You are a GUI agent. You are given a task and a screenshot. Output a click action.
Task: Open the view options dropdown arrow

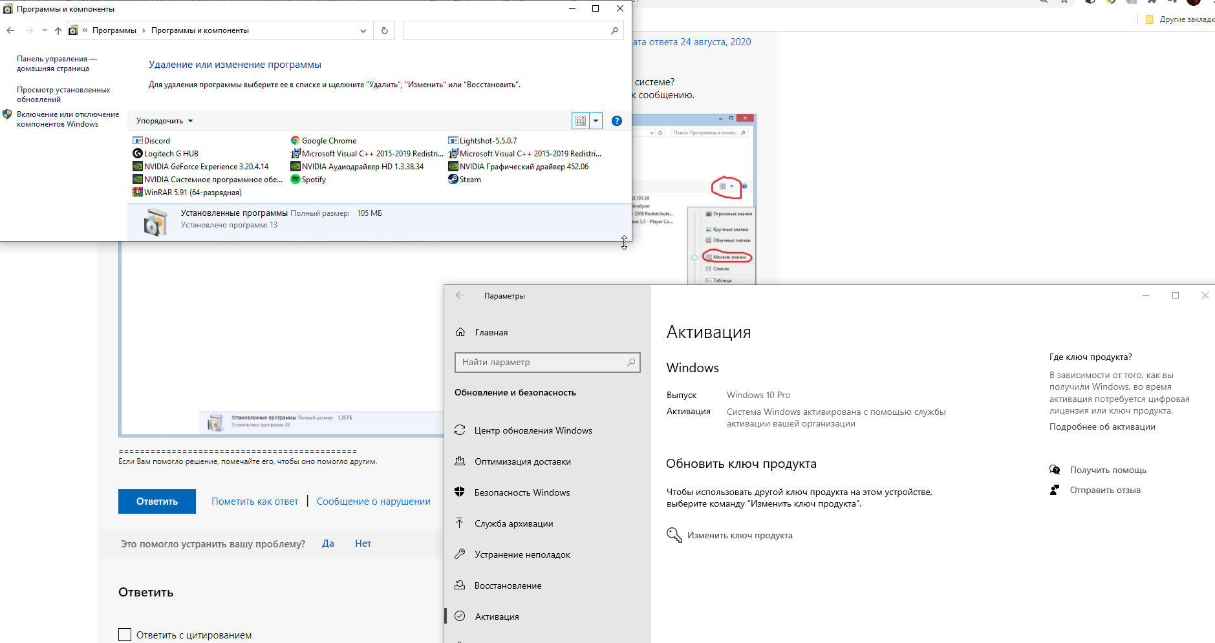[x=596, y=121]
